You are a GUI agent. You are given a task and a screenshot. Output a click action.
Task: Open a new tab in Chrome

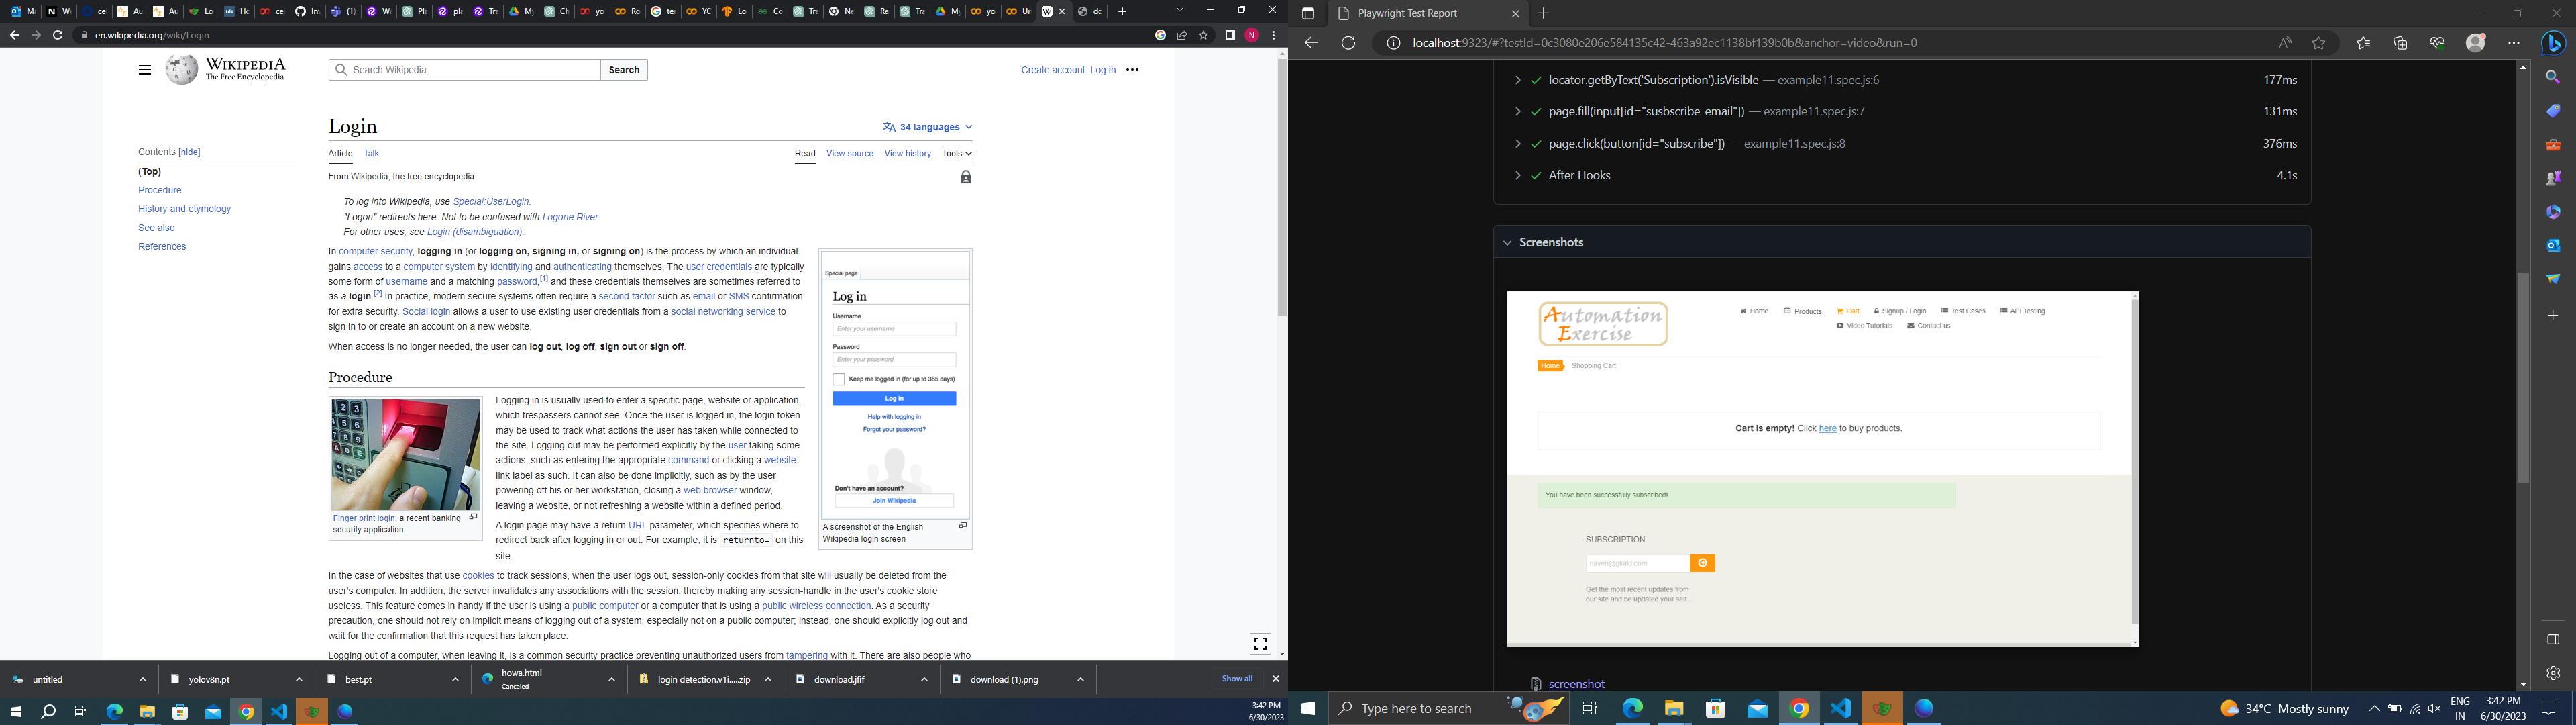click(1122, 11)
